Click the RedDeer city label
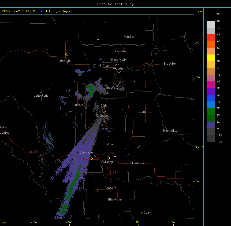Screen dimensions: 231x226 (118, 68)
